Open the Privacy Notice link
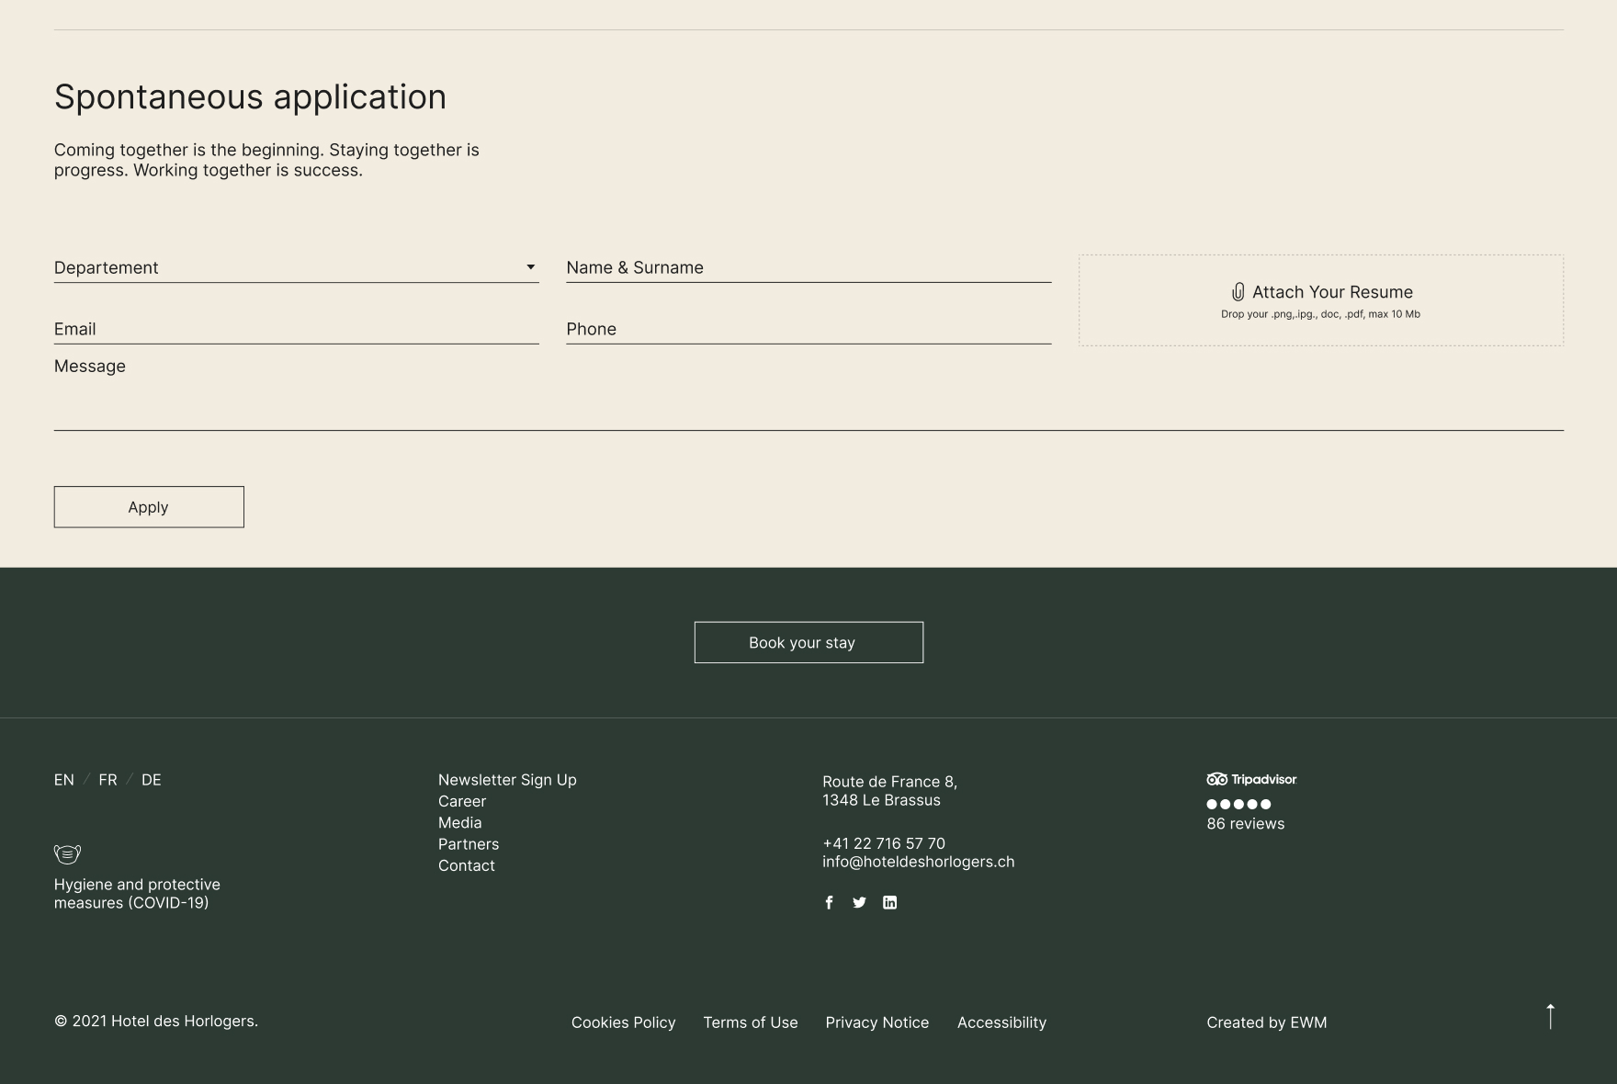This screenshot has height=1084, width=1617. (x=876, y=1022)
